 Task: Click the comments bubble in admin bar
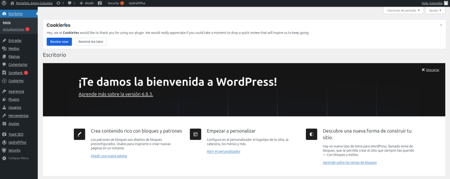tap(72, 3)
